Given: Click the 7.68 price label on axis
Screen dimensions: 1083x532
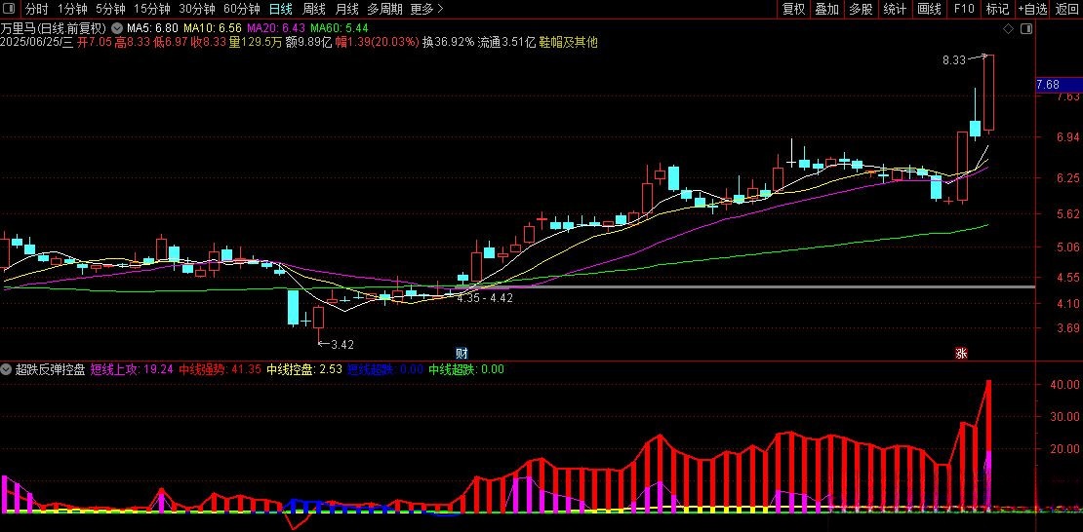Looking at the screenshot, I should coord(1048,85).
